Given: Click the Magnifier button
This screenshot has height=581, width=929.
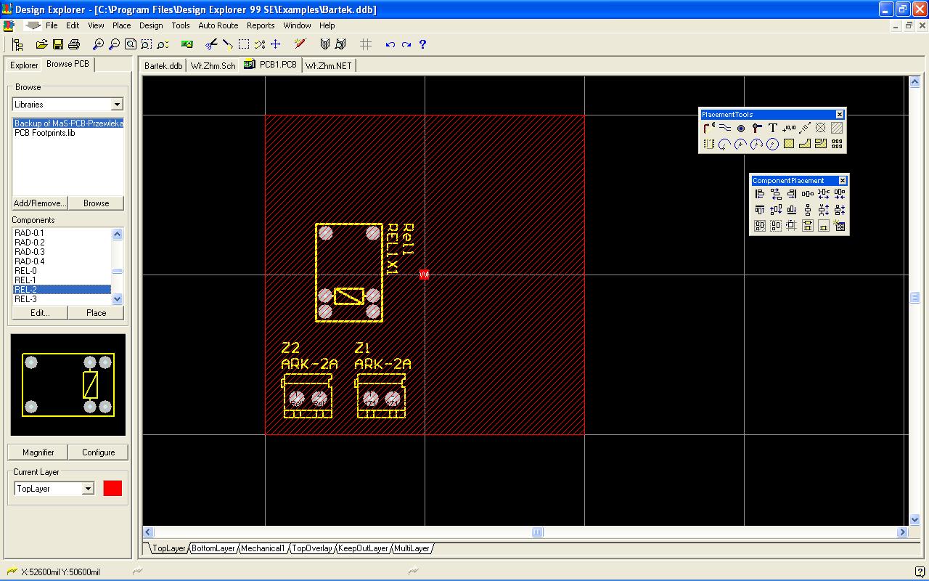Looking at the screenshot, I should [38, 452].
